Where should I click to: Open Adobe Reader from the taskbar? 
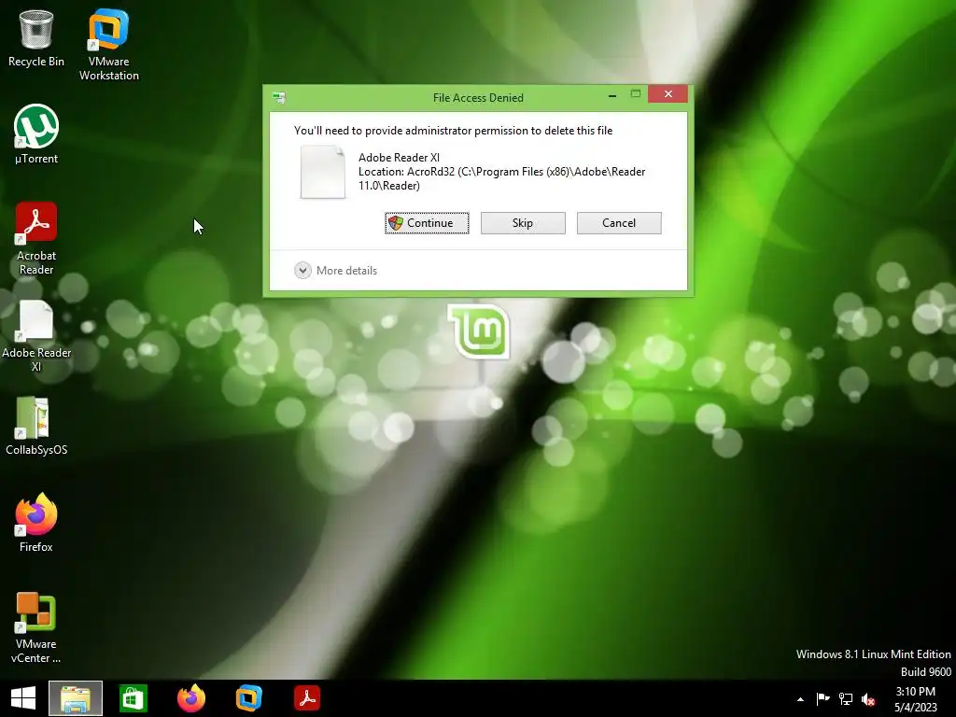(x=306, y=698)
